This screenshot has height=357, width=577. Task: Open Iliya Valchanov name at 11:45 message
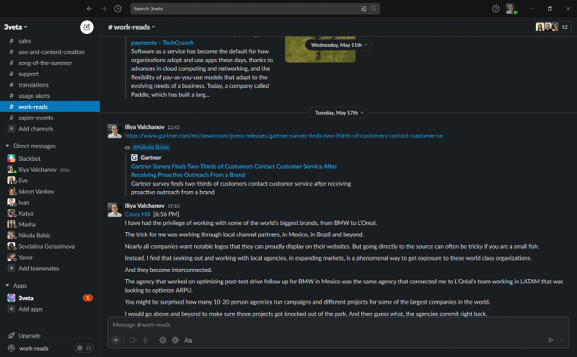click(x=145, y=127)
